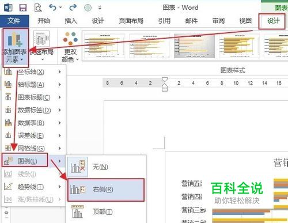Image resolution: width=288 pixels, height=223 pixels.
Task: Apply the second chart style thumbnail
Action: [x=149, y=46]
